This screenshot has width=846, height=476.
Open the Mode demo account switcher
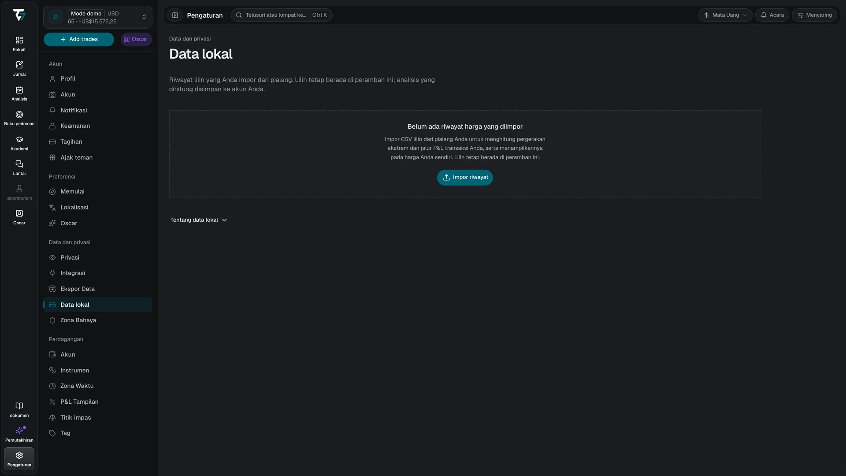coord(98,17)
